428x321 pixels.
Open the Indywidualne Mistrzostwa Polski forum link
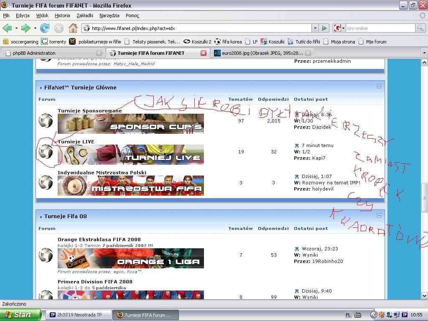[102, 173]
